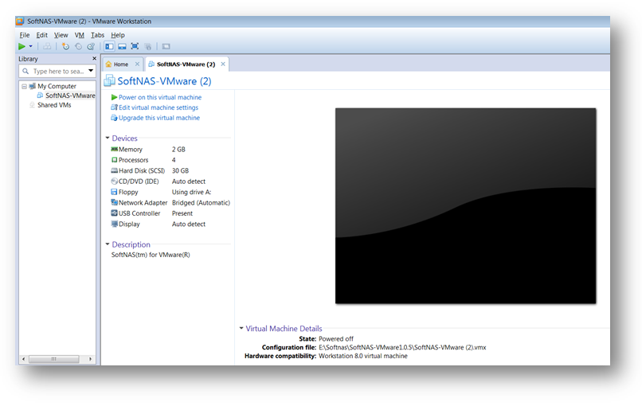
Task: Click the 2 GB memory value
Action: click(178, 150)
